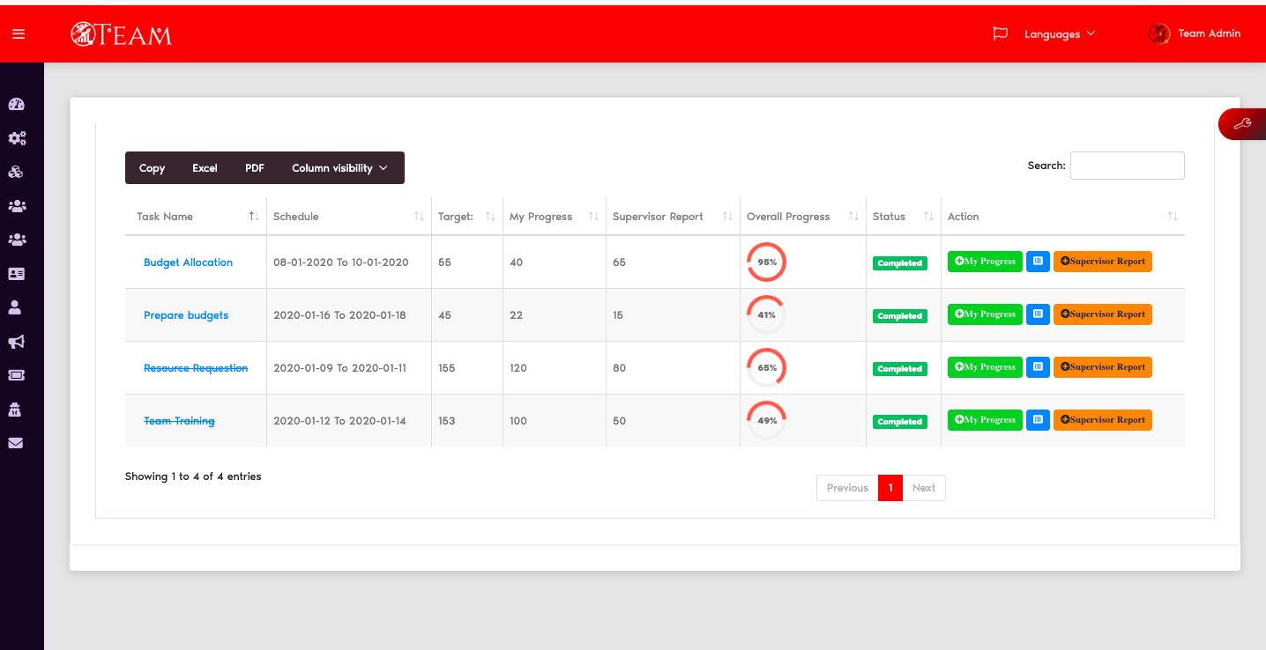
Task: Click the 49% overall progress circle
Action: [766, 421]
